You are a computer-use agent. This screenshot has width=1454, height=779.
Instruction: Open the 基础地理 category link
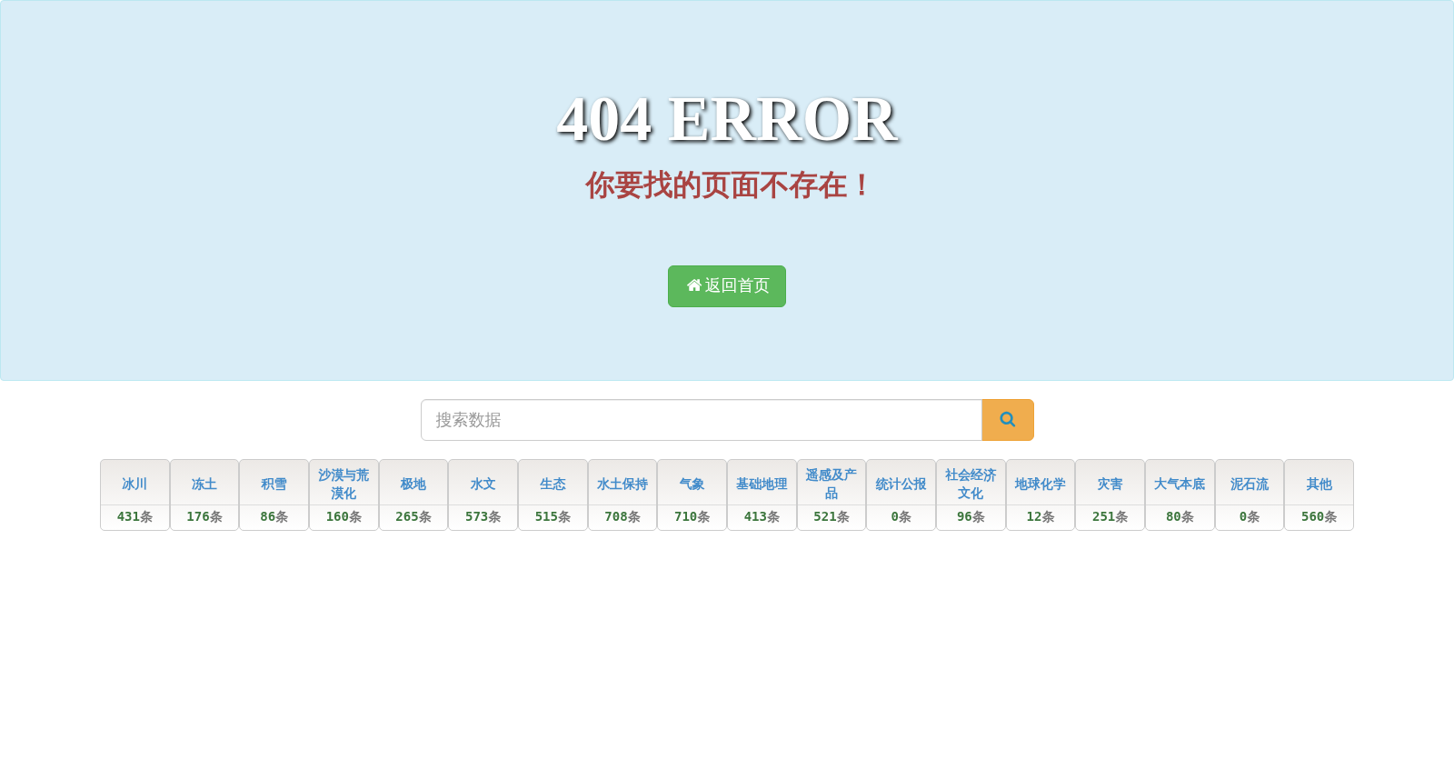[762, 484]
